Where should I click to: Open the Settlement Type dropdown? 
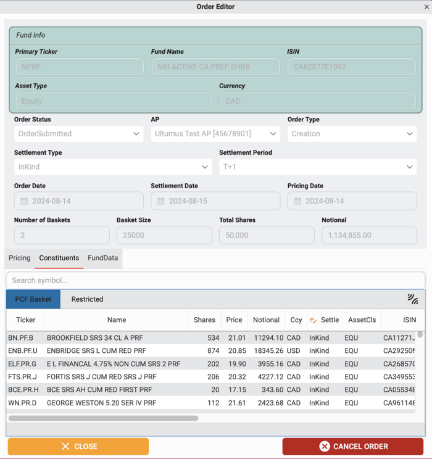coord(113,167)
